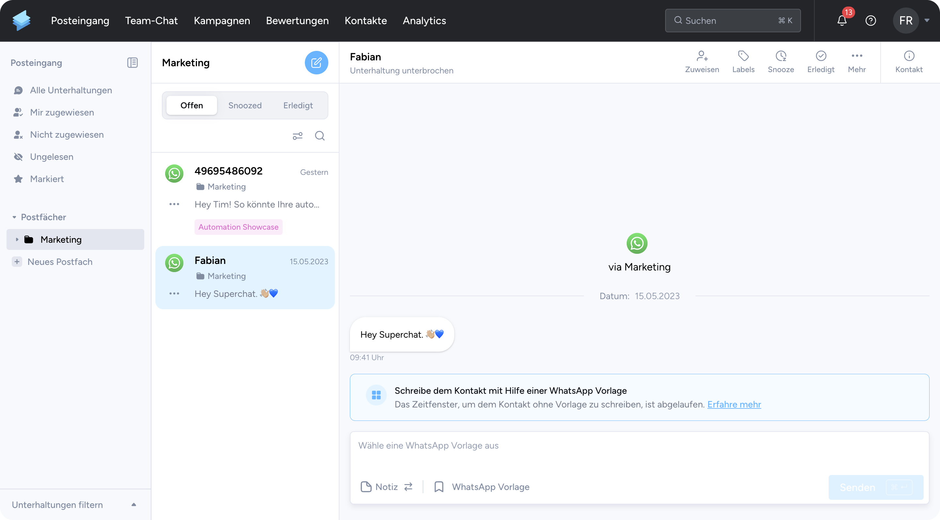Expand the Marketing mailbox tree item
940x520 pixels.
tap(17, 239)
